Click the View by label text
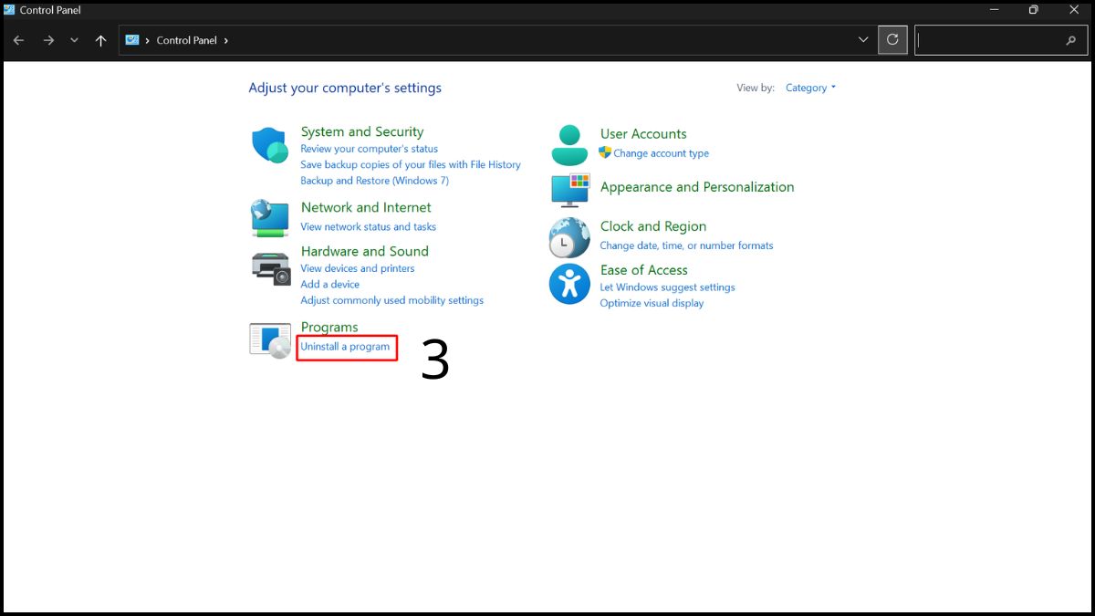Image resolution: width=1095 pixels, height=616 pixels. 756,88
